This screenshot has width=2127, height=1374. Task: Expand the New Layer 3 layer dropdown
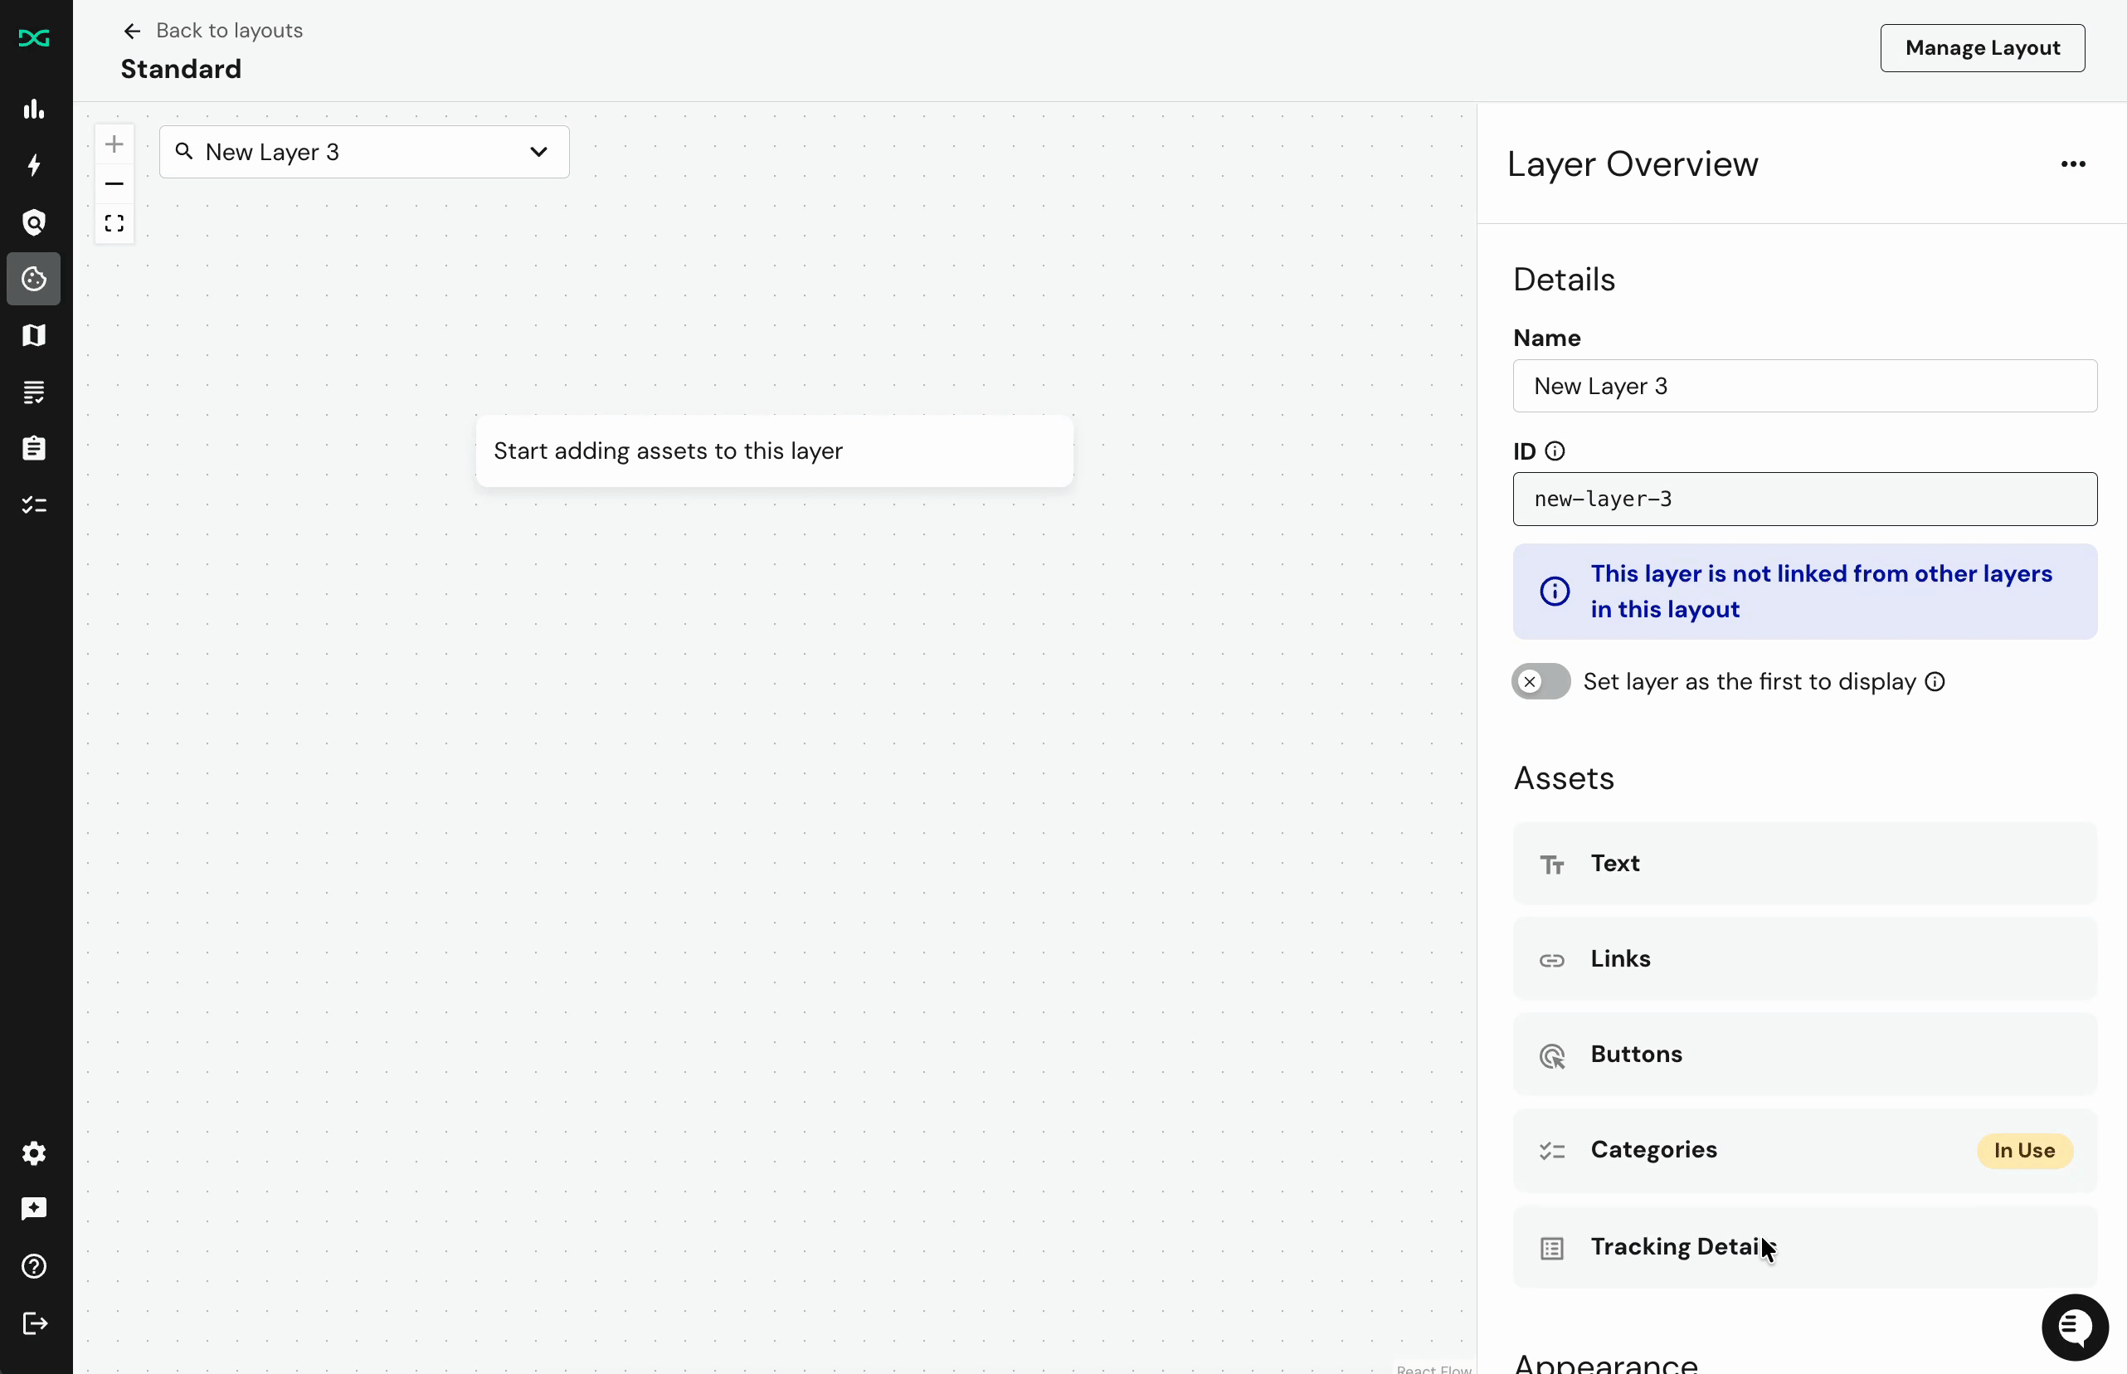(538, 152)
